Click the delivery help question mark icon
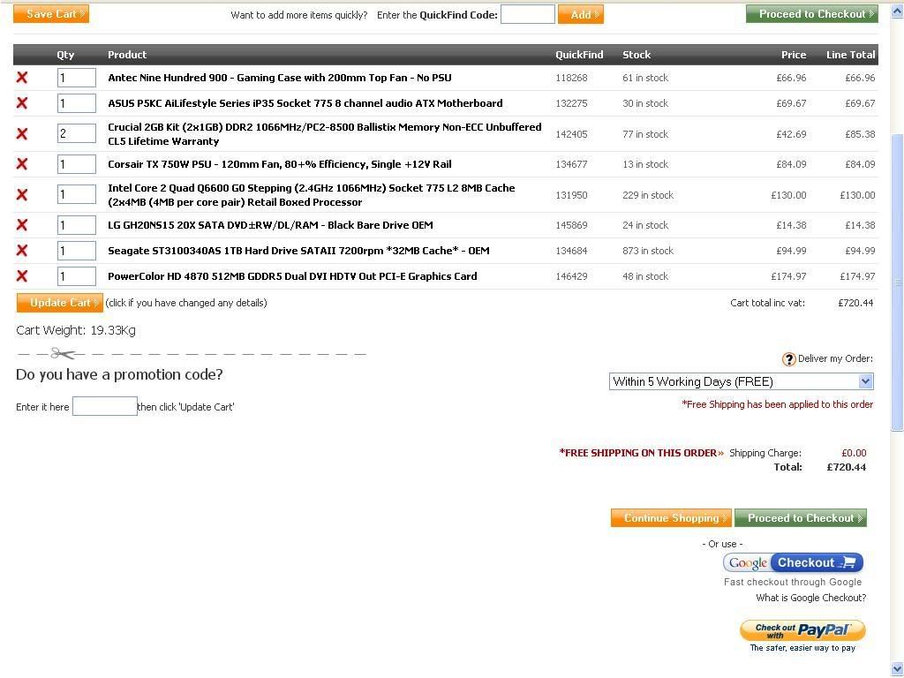This screenshot has height=678, width=904. (788, 359)
